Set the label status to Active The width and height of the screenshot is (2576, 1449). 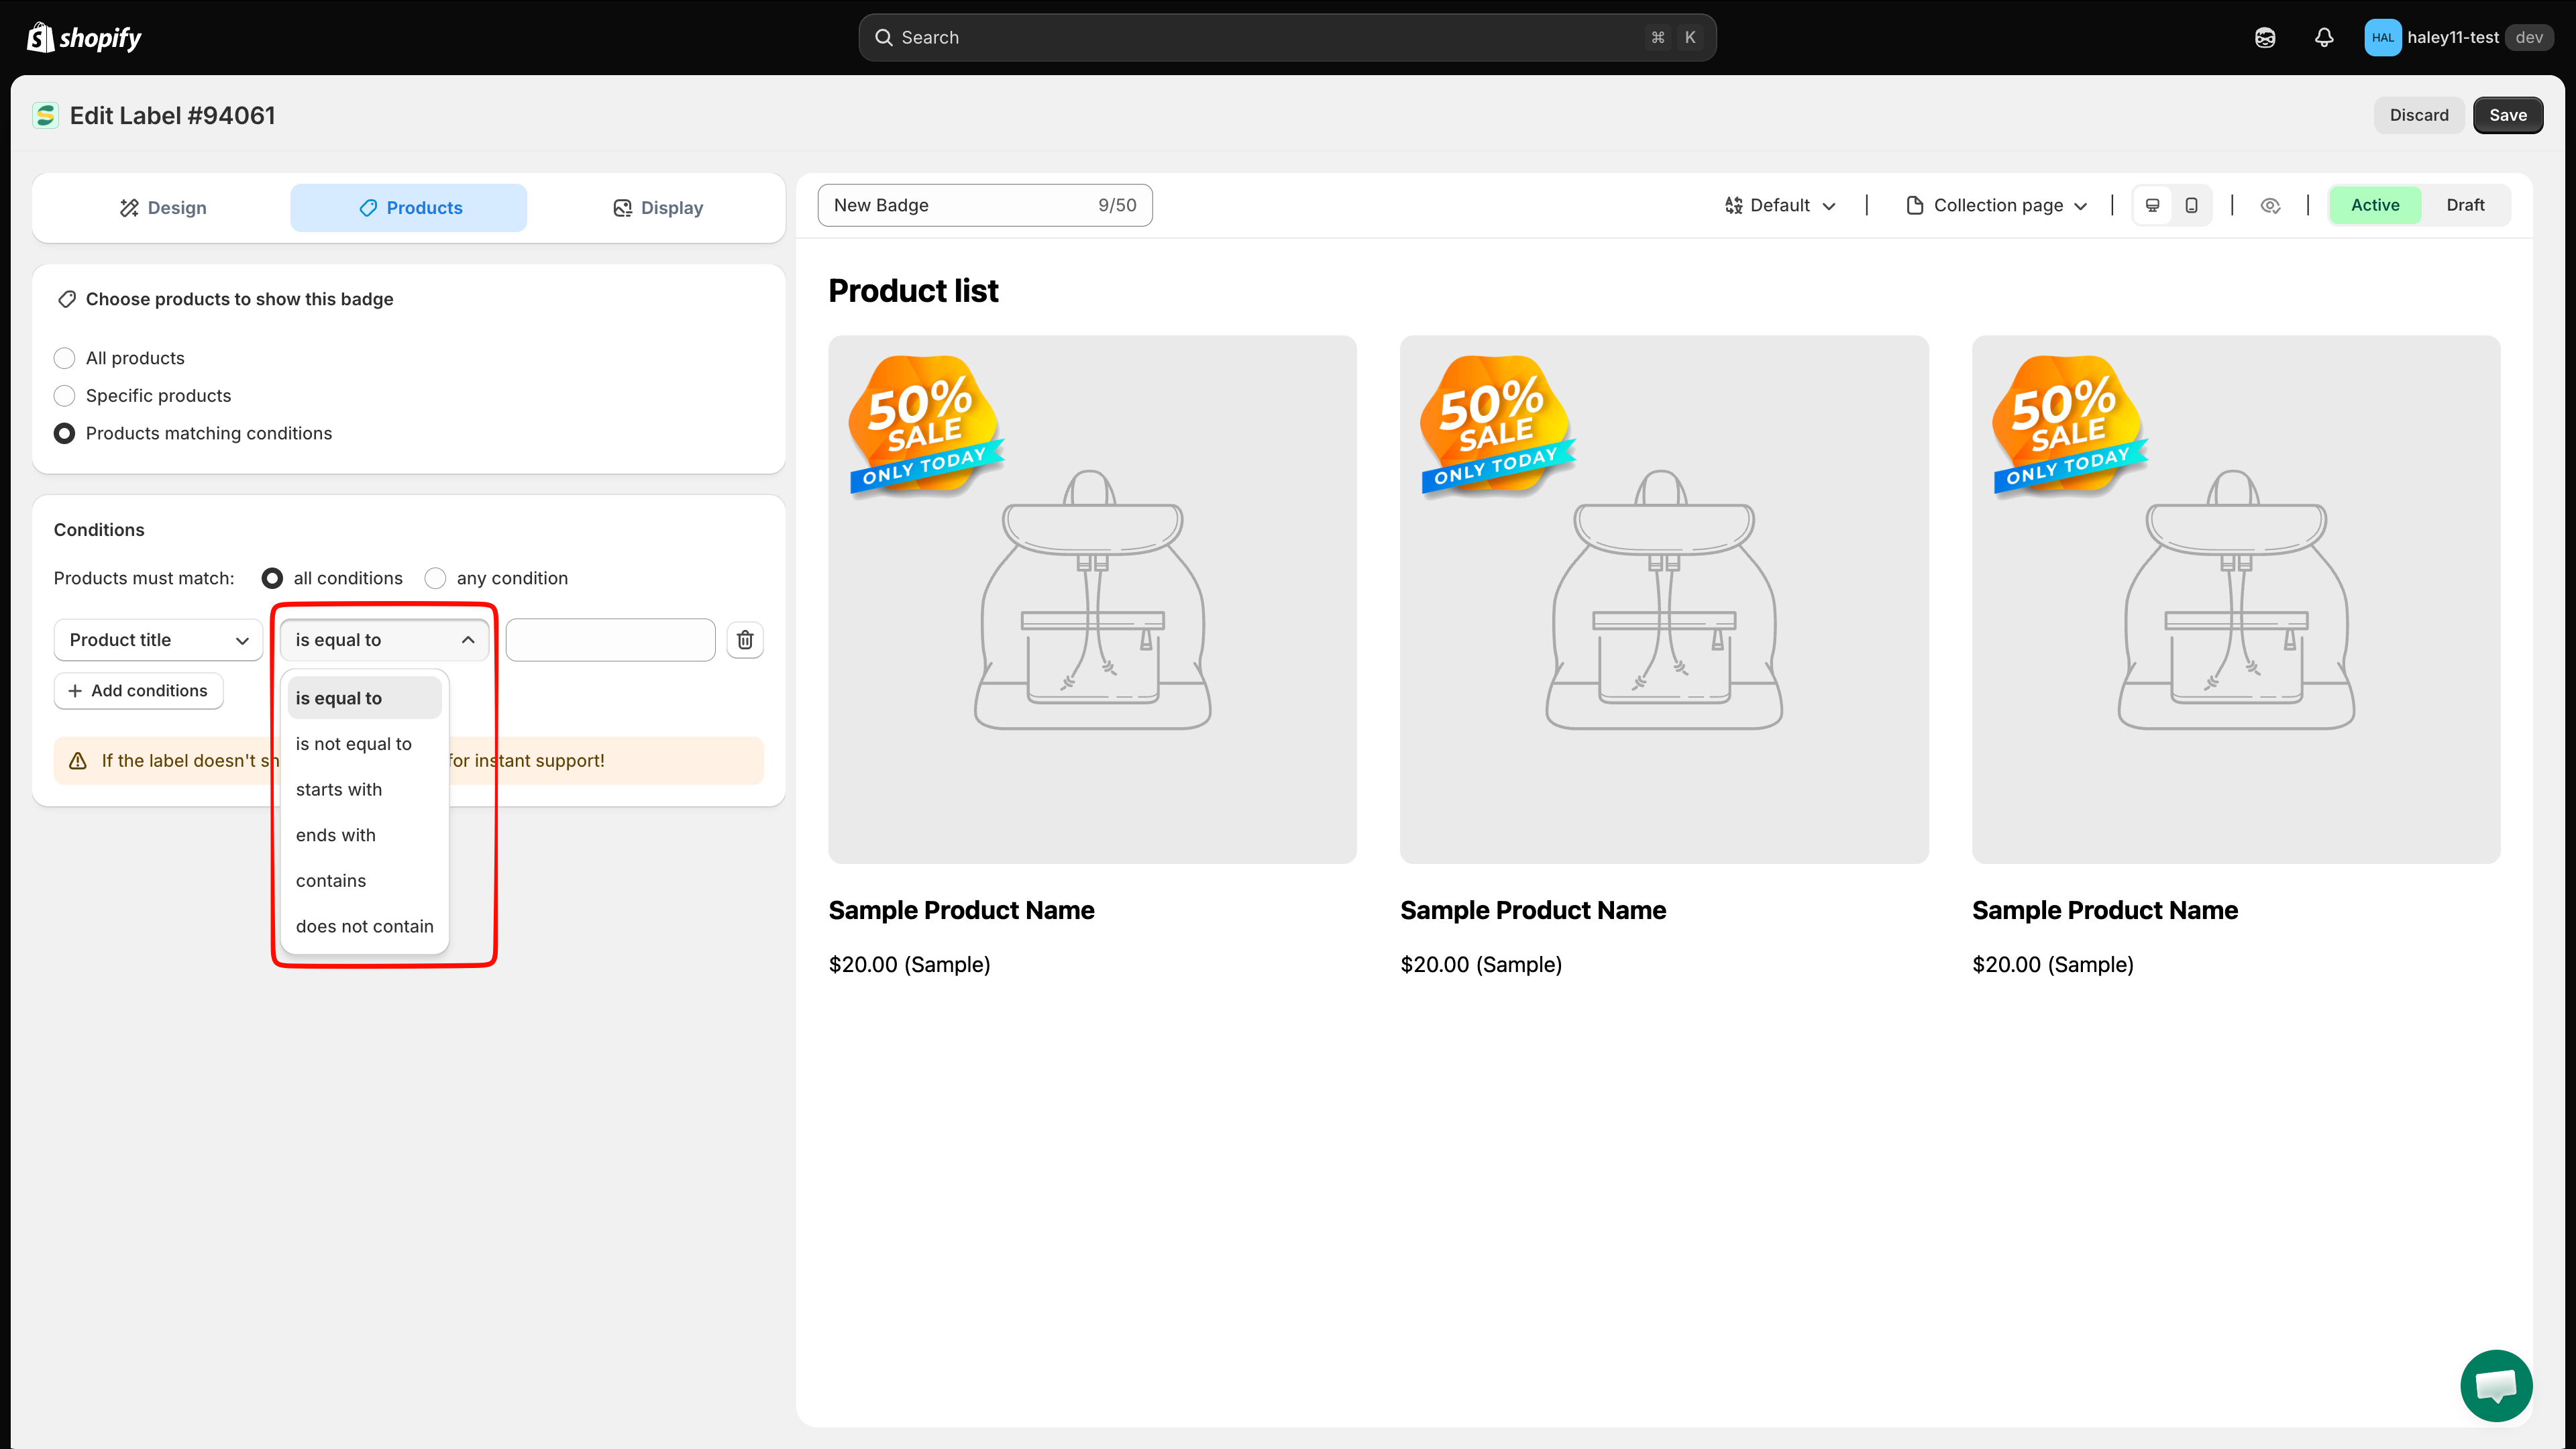tap(2375, 205)
